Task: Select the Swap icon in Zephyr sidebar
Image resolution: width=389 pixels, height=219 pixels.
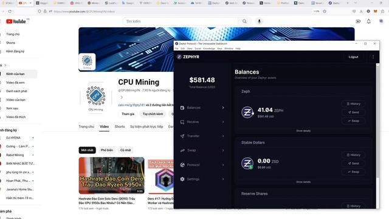Action: (x=182, y=150)
